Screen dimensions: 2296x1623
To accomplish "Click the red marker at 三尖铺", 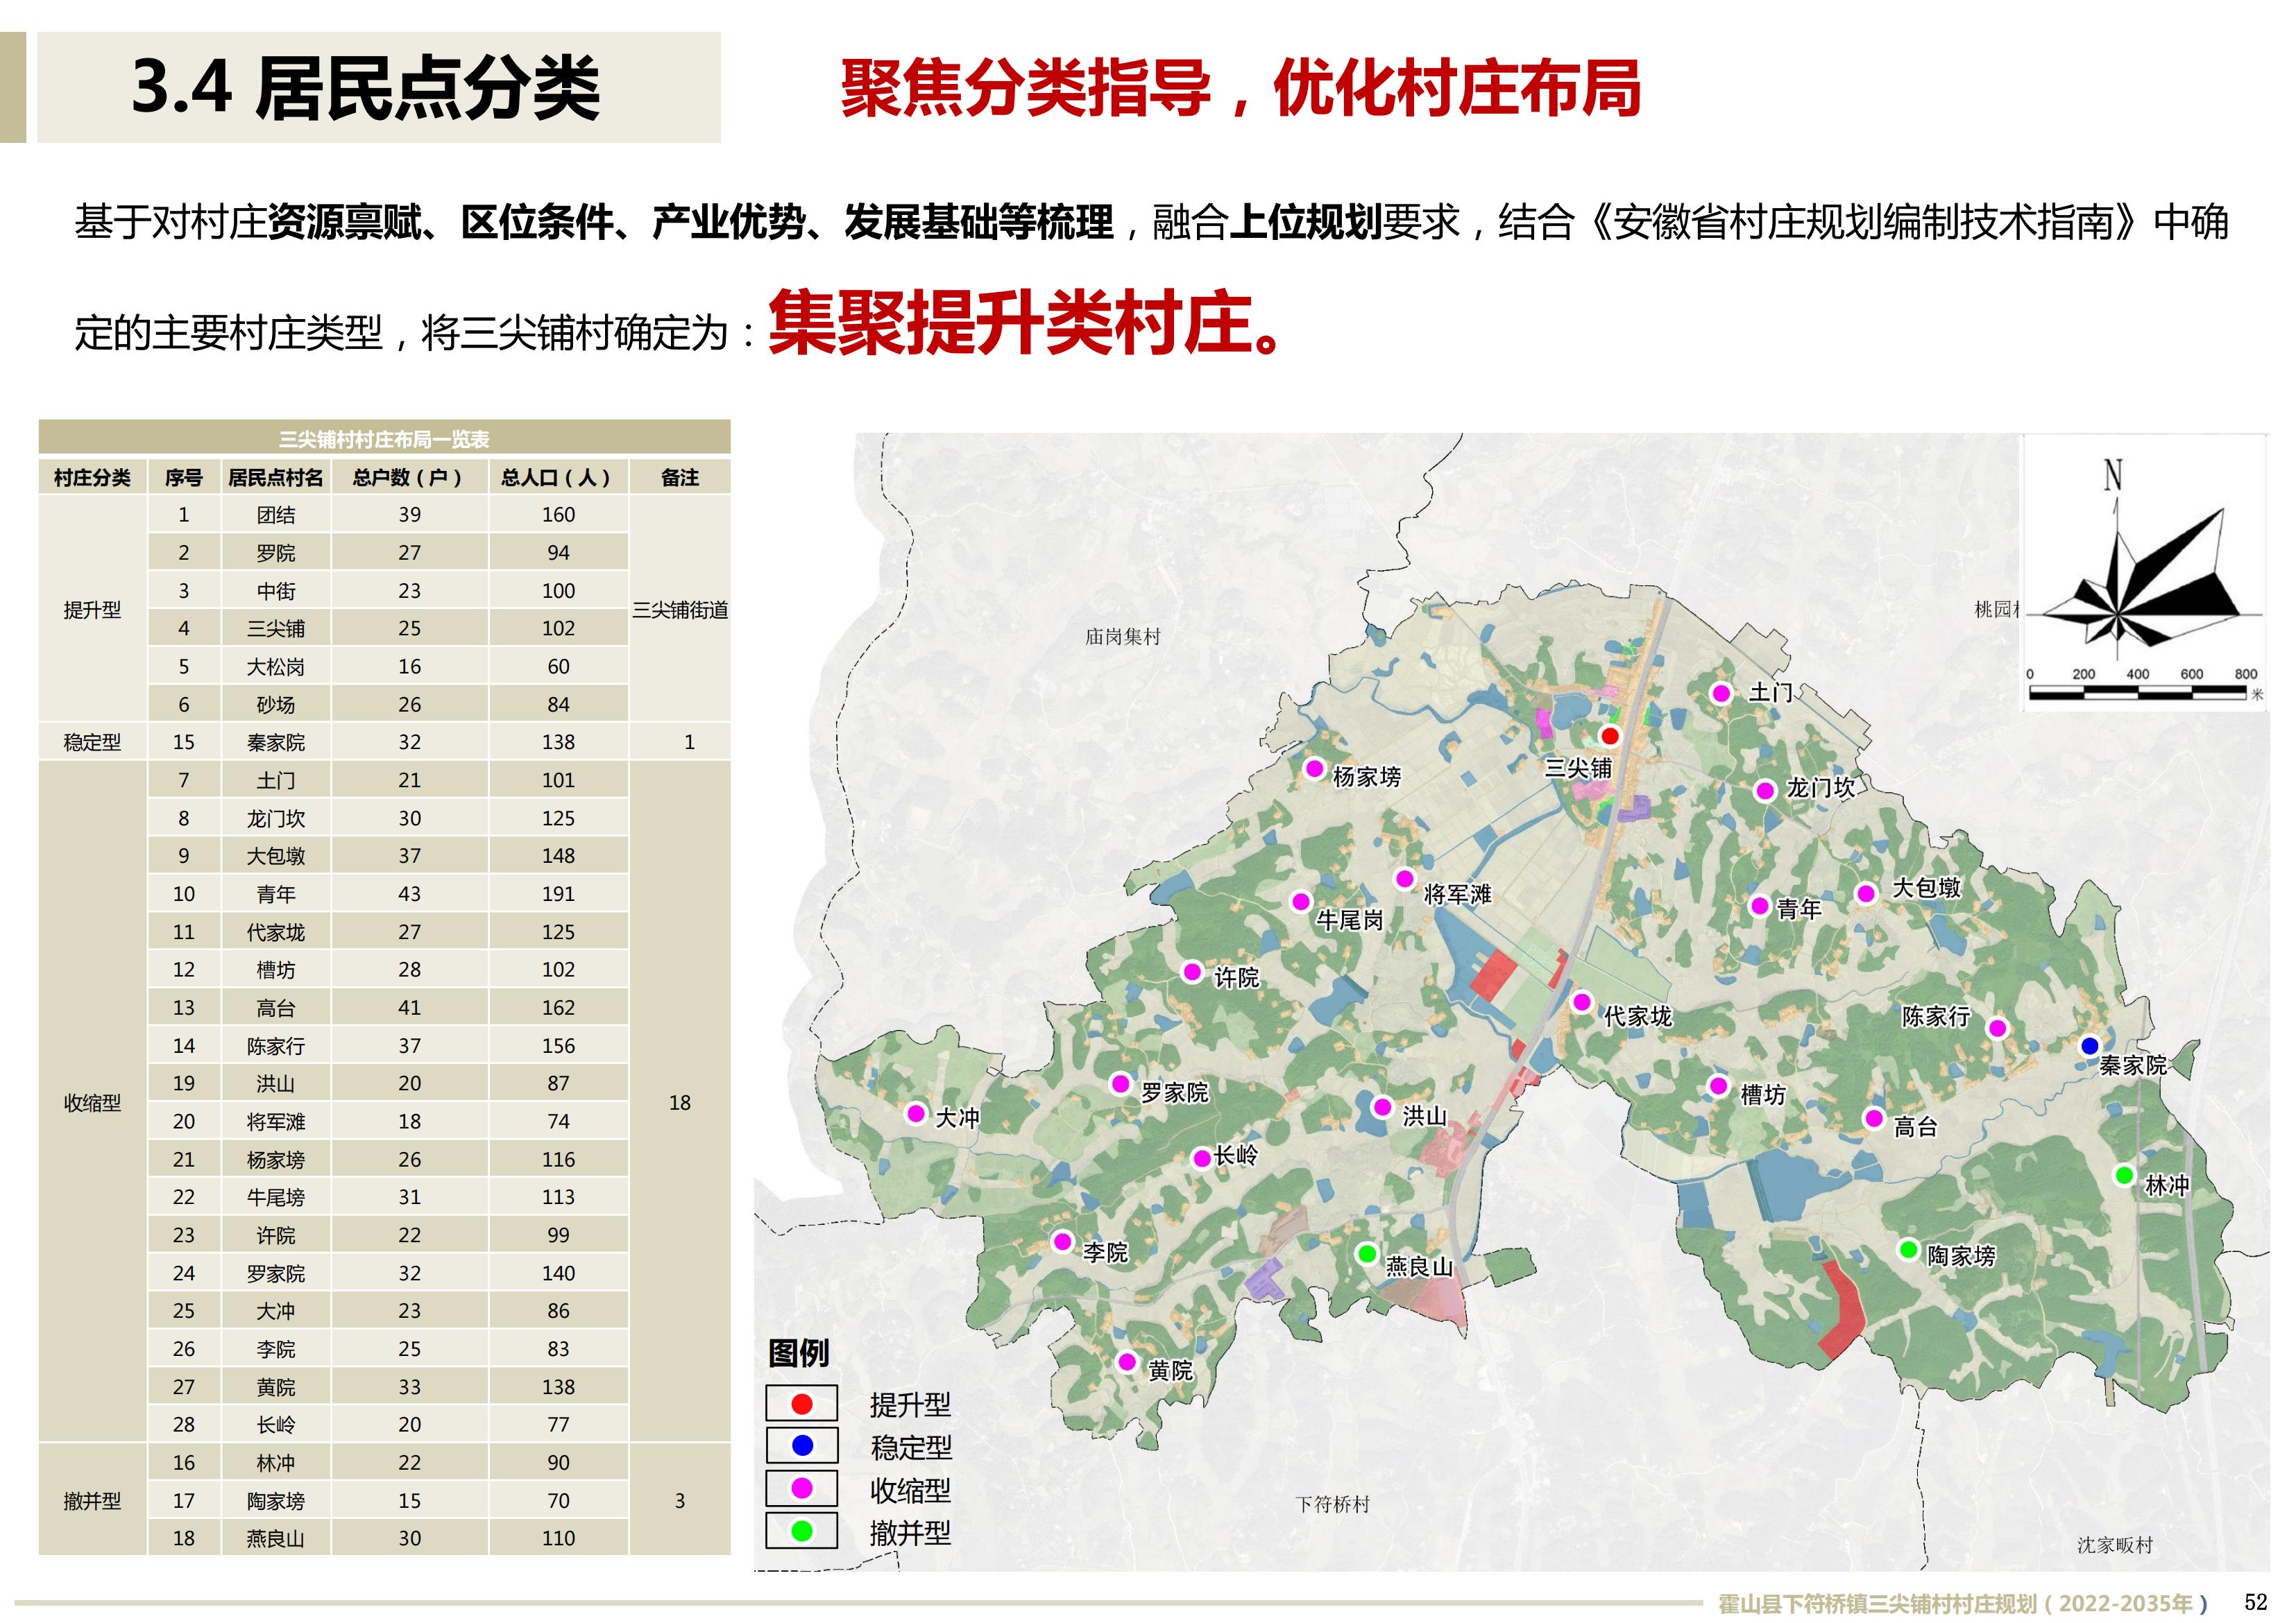I will click(x=1609, y=737).
